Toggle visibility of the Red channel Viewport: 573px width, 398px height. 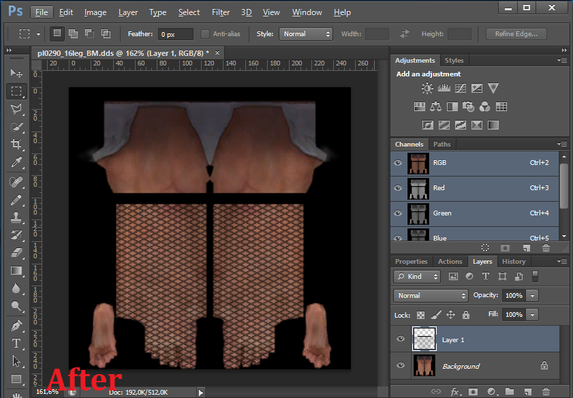coord(398,188)
